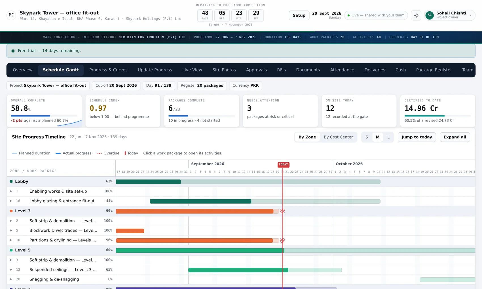Group timeline By Zone

tap(307, 137)
